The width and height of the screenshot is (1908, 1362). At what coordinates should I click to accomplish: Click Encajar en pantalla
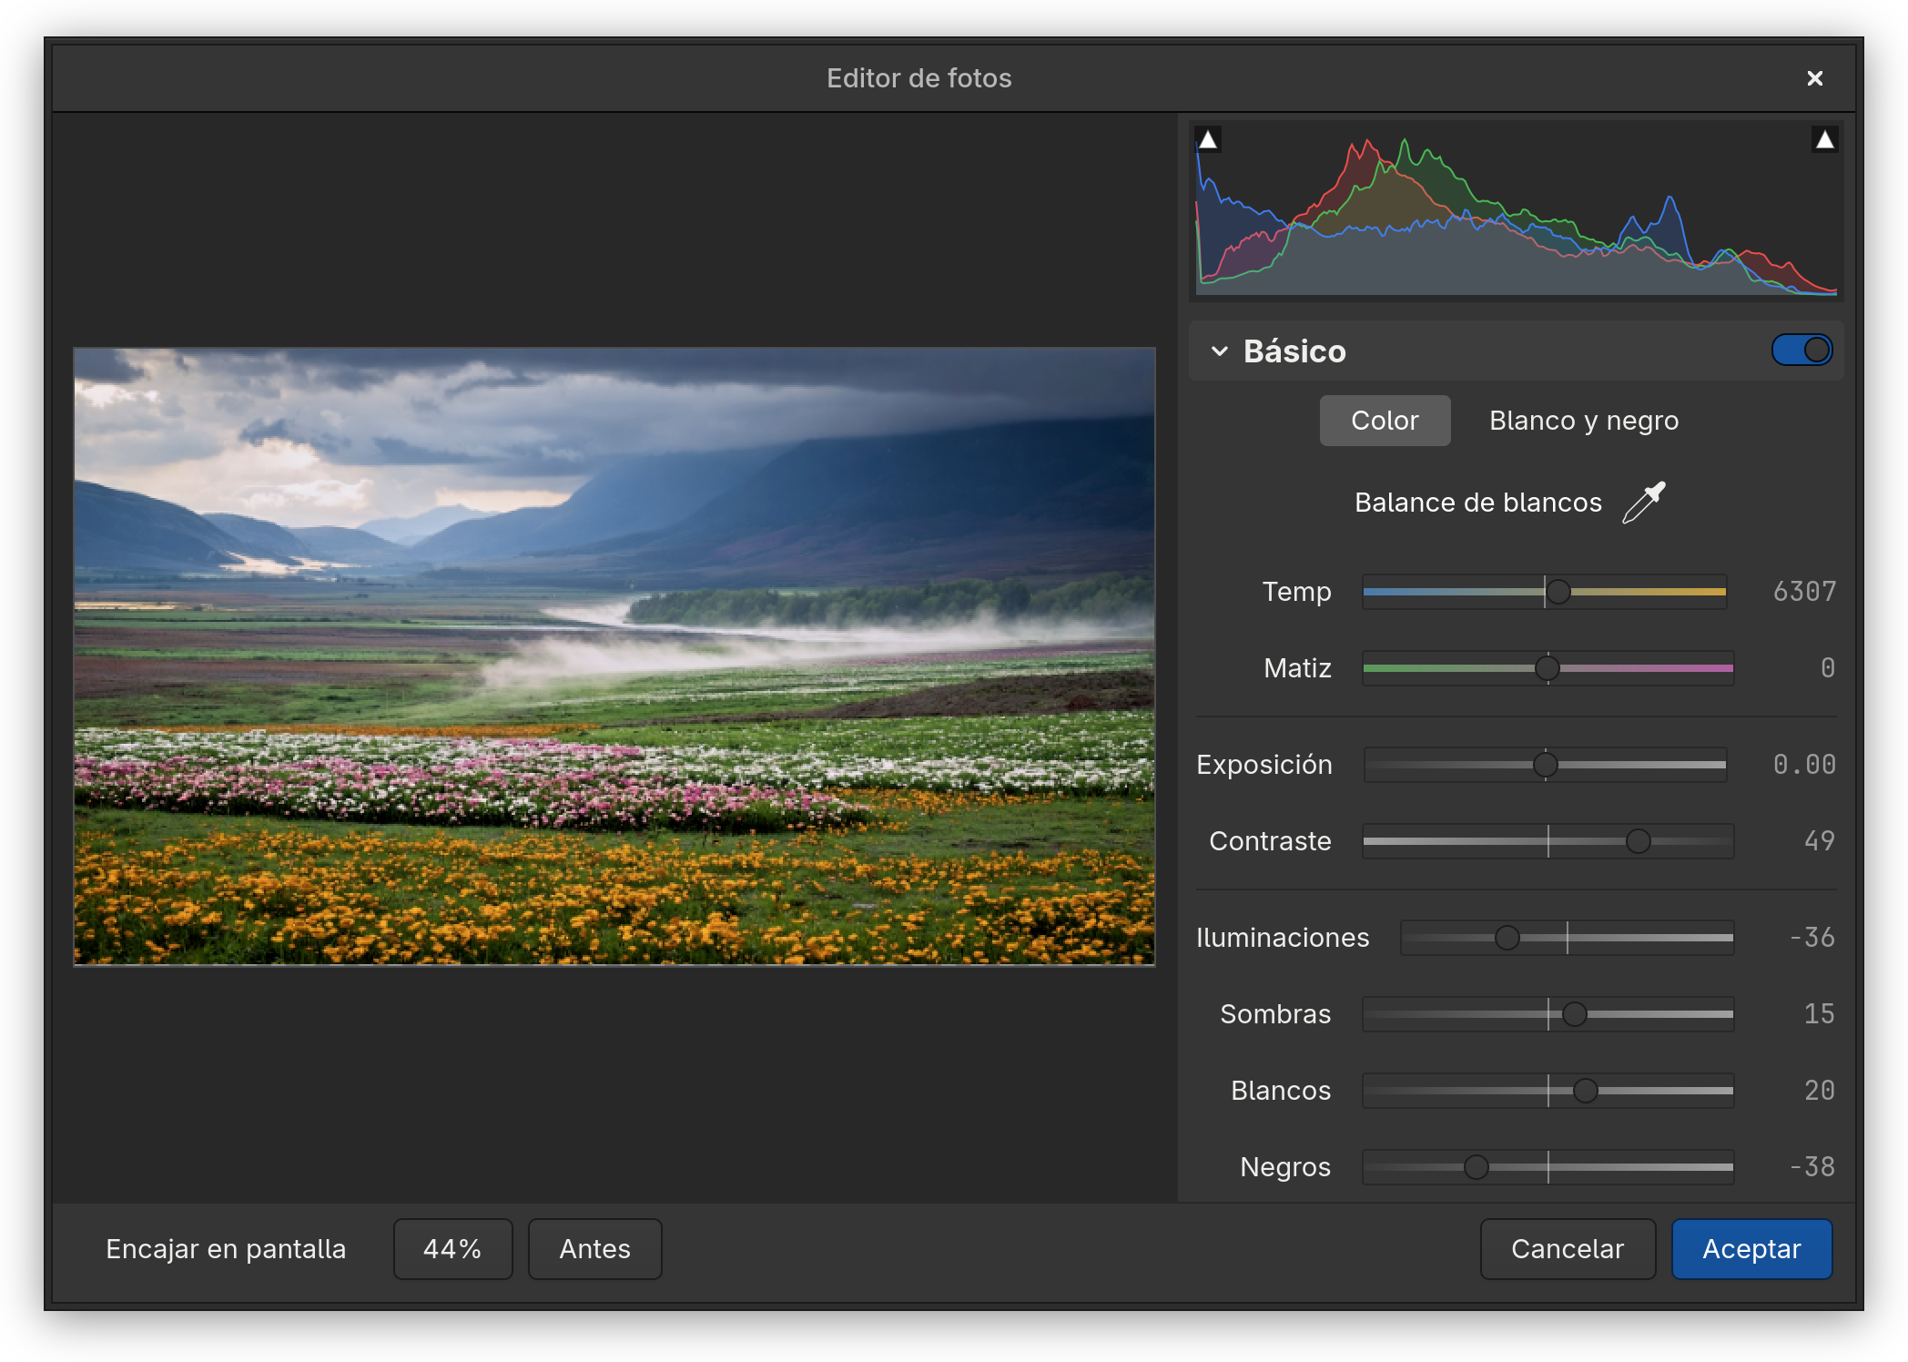coord(226,1248)
